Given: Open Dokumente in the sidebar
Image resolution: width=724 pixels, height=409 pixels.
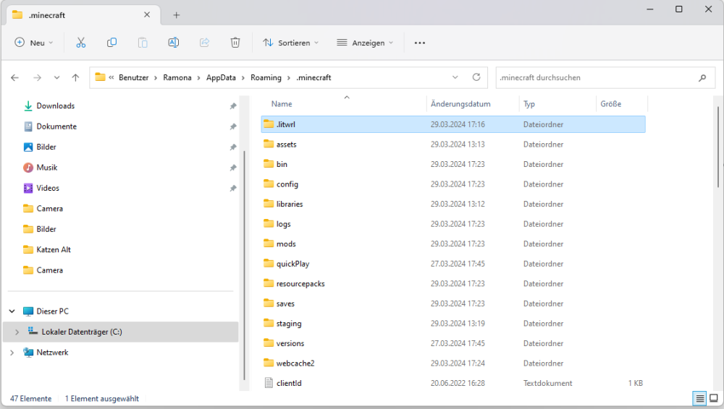Looking at the screenshot, I should point(56,126).
